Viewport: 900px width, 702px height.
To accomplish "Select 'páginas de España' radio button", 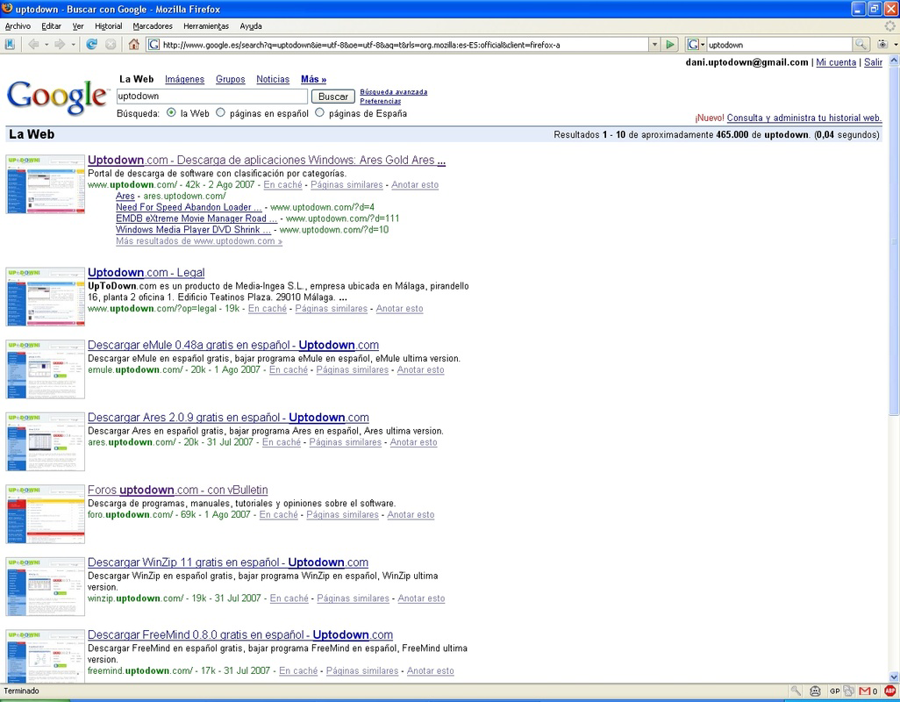I will pyautogui.click(x=319, y=112).
